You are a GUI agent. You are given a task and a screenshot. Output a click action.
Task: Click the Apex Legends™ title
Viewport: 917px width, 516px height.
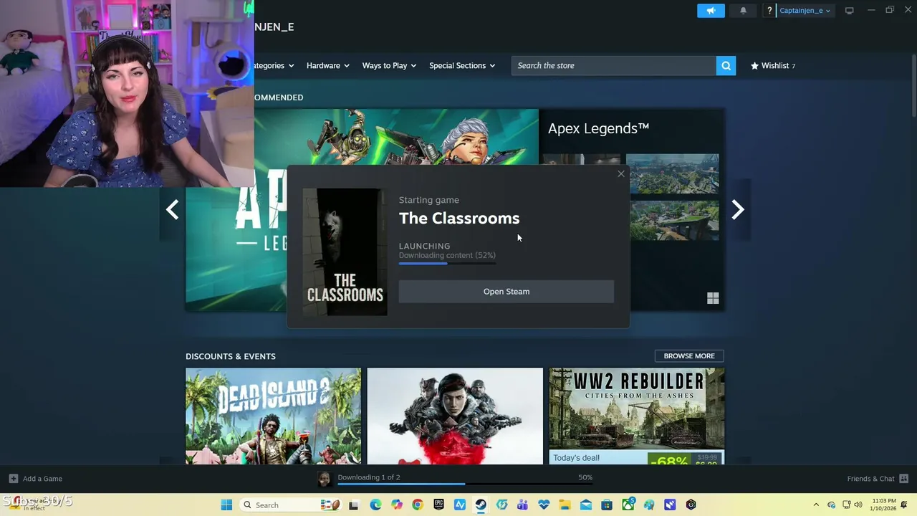click(598, 128)
